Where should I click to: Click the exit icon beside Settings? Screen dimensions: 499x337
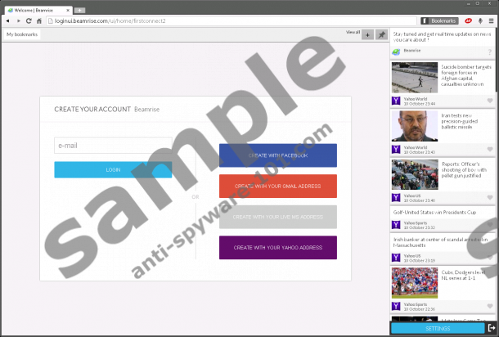tap(491, 328)
